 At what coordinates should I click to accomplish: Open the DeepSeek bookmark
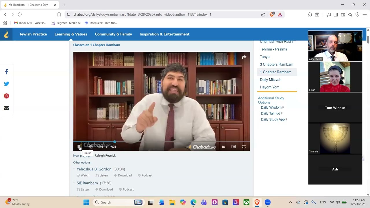point(101,23)
